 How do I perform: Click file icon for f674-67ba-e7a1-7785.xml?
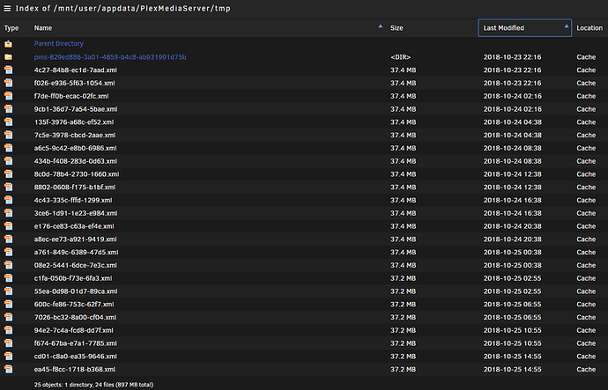pyautogui.click(x=8, y=343)
